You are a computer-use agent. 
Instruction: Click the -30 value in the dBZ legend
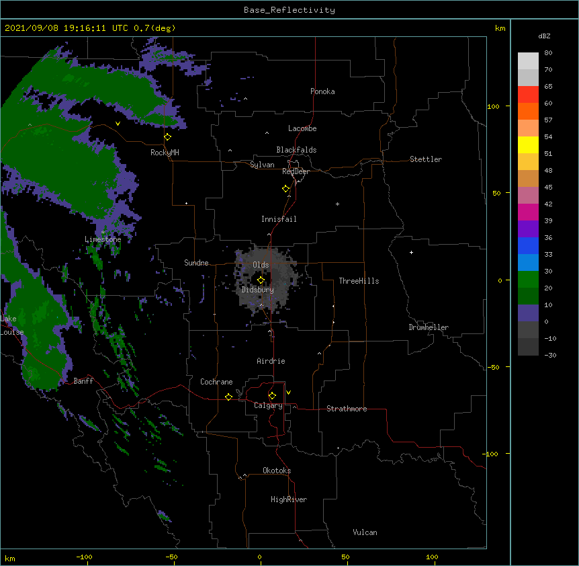coord(550,355)
